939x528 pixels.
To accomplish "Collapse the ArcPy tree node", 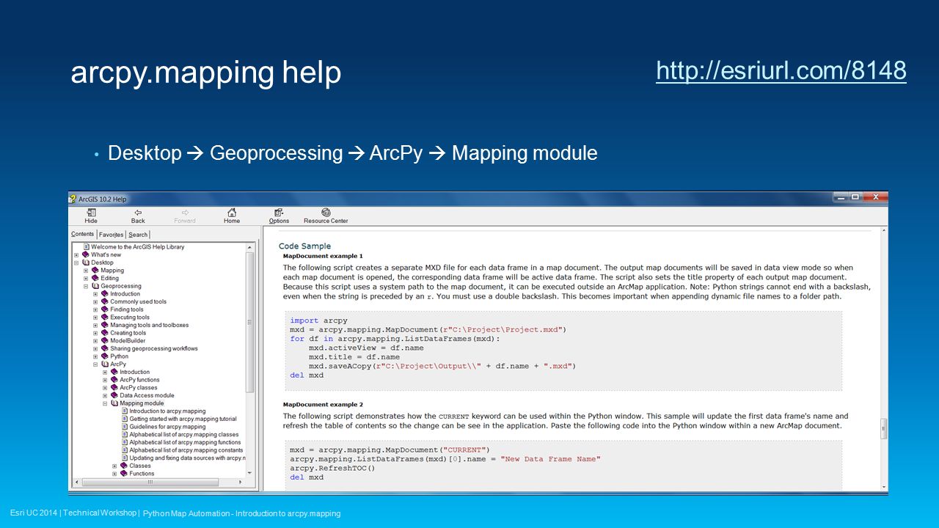I will (95, 364).
